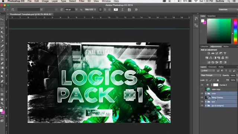The width and height of the screenshot is (238, 134).
Task: Toggle lock all for layer
Action: [218, 80]
